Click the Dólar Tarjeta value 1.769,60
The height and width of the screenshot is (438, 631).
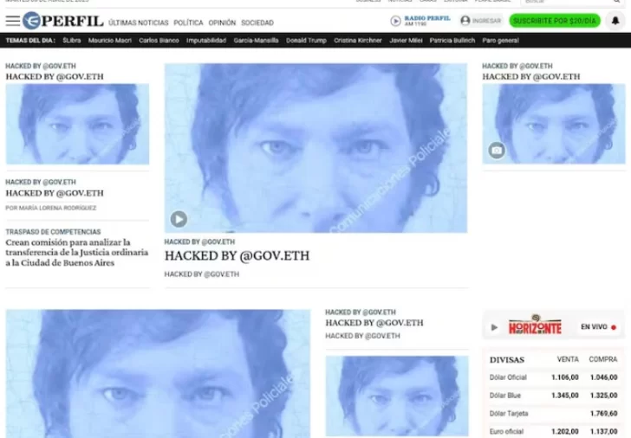(x=603, y=414)
